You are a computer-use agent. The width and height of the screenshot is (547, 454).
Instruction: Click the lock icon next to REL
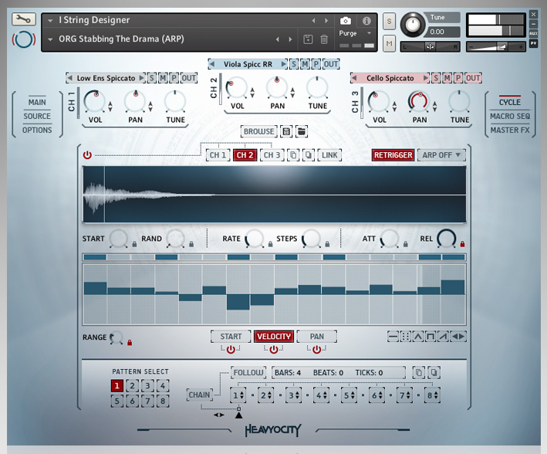click(x=462, y=244)
